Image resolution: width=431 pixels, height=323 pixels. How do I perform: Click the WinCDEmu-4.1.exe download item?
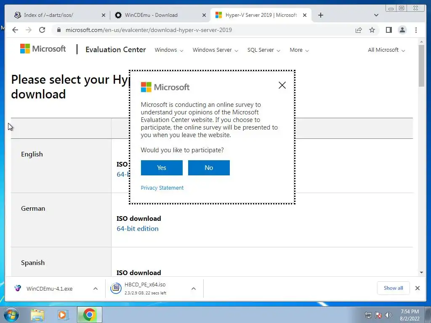coord(50,289)
